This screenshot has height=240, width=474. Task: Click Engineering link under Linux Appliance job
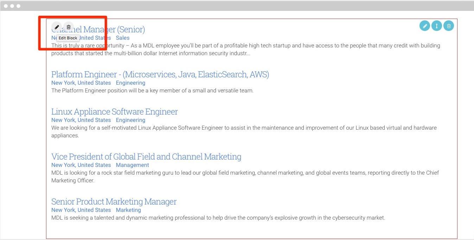point(130,120)
